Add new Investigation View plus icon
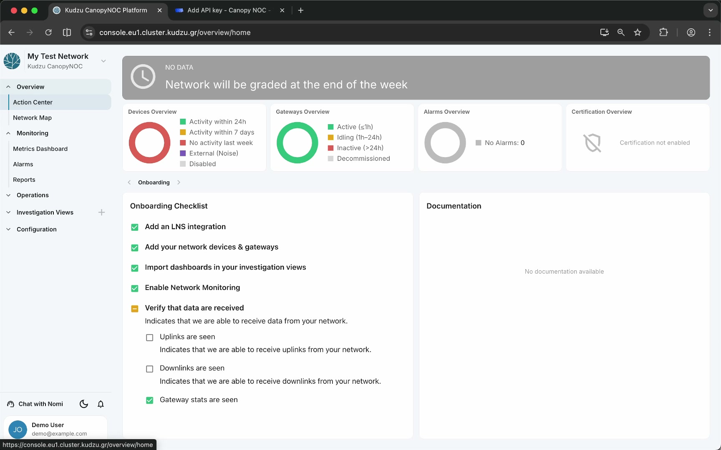 [101, 212]
